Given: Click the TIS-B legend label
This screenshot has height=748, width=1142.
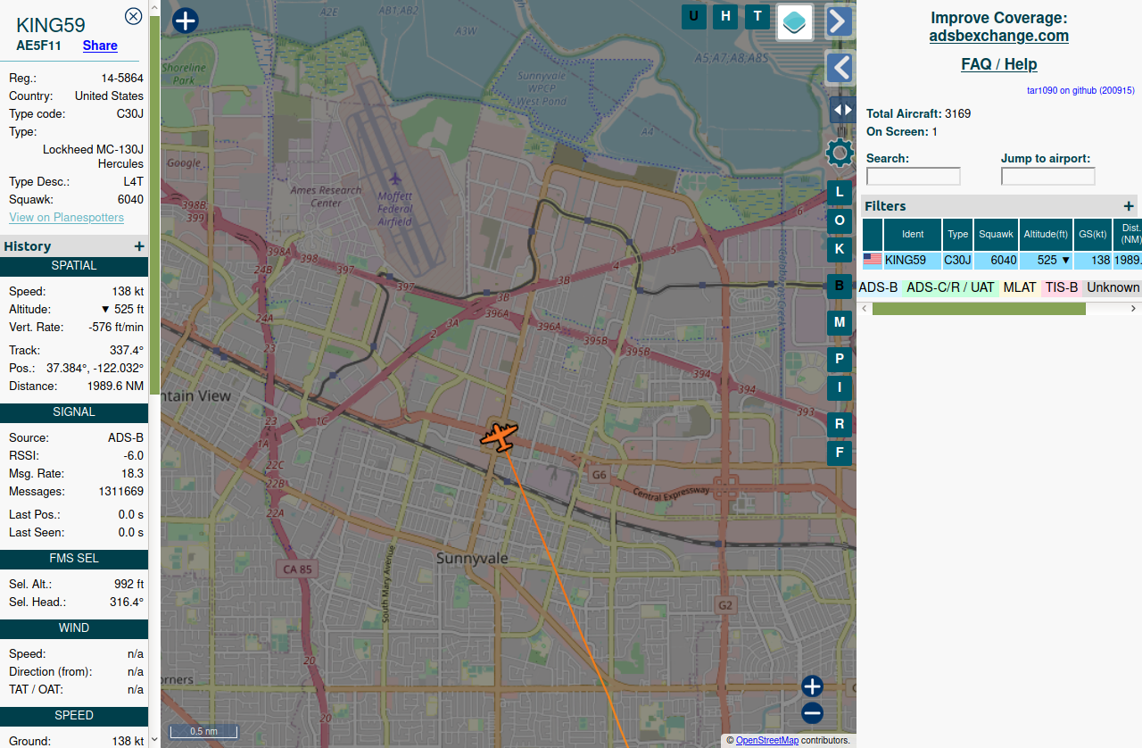Looking at the screenshot, I should pos(1062,287).
